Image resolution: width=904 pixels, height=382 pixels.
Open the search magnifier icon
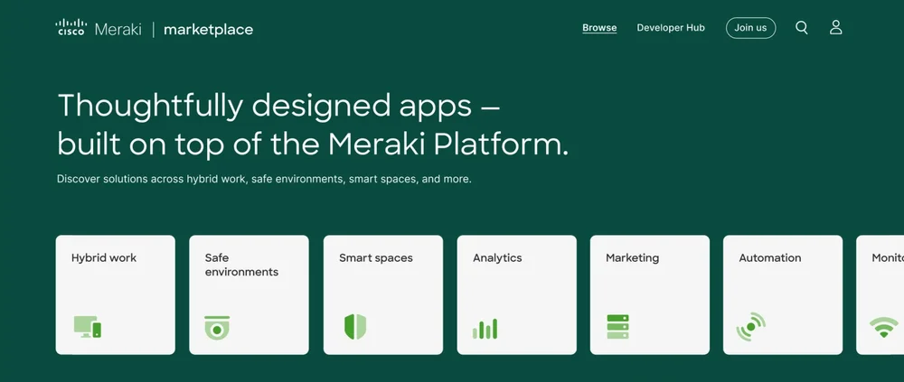pyautogui.click(x=801, y=28)
